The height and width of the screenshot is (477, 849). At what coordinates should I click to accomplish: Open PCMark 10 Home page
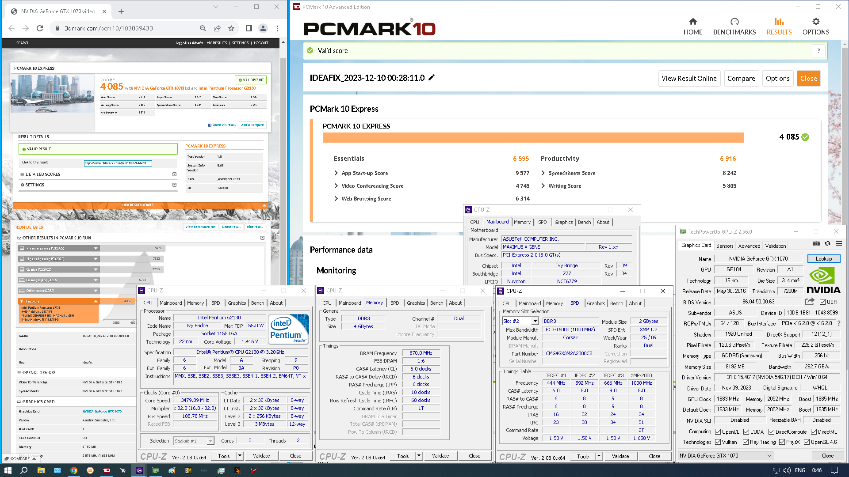(x=692, y=26)
